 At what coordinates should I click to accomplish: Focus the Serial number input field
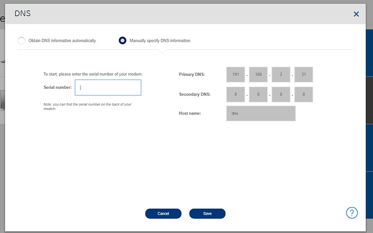[108, 87]
